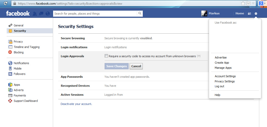Bookmark this page with the star icon
Viewport: 267px width, 127px height.
tap(243, 3)
